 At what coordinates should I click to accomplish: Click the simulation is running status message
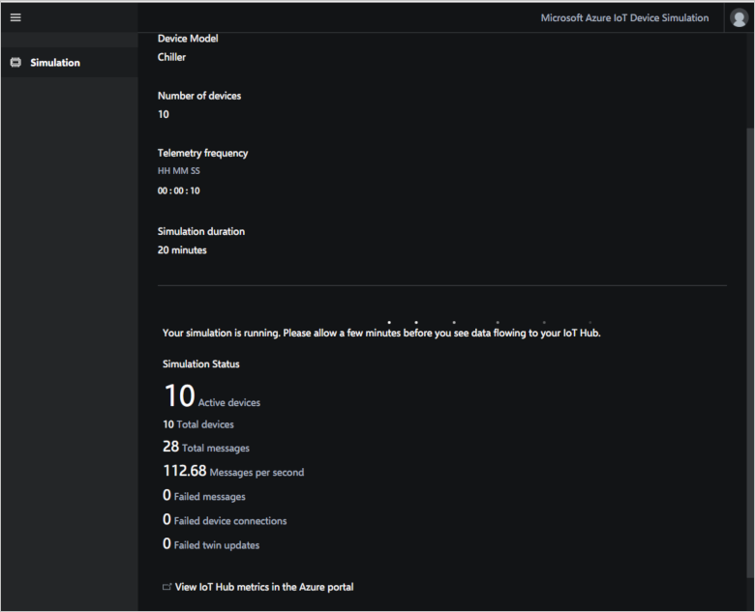click(381, 334)
